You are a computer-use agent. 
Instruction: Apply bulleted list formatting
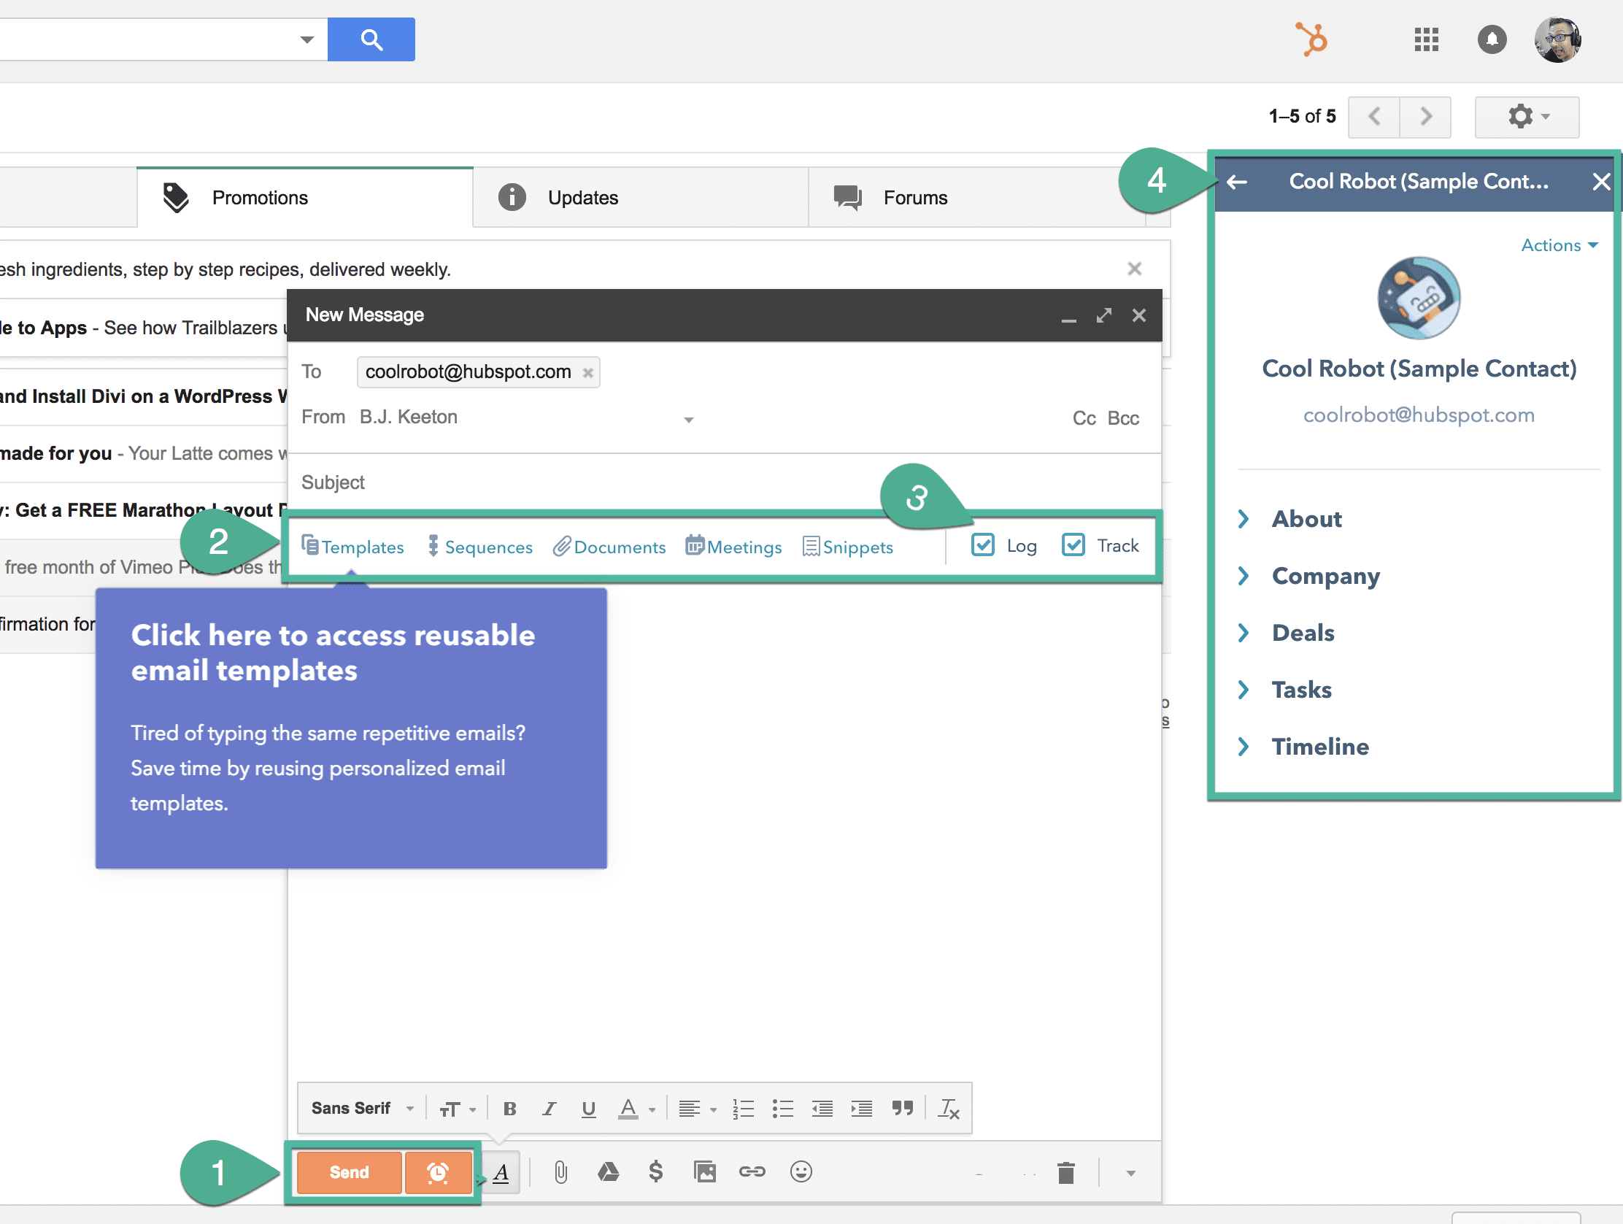click(782, 1109)
